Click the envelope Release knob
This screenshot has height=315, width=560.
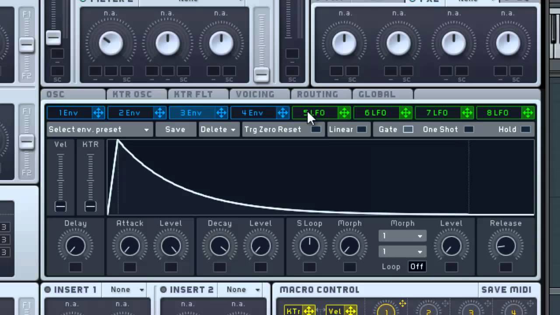[x=506, y=246]
